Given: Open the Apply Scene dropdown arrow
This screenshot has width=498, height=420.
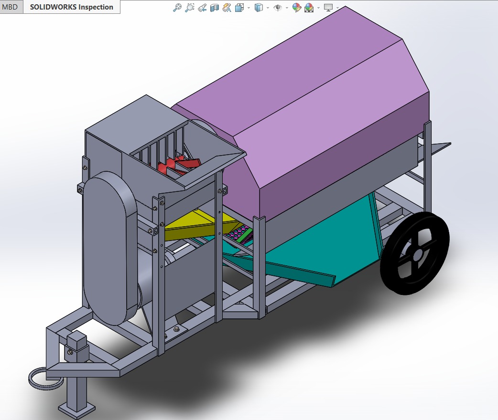Looking at the screenshot, I should (318, 8).
